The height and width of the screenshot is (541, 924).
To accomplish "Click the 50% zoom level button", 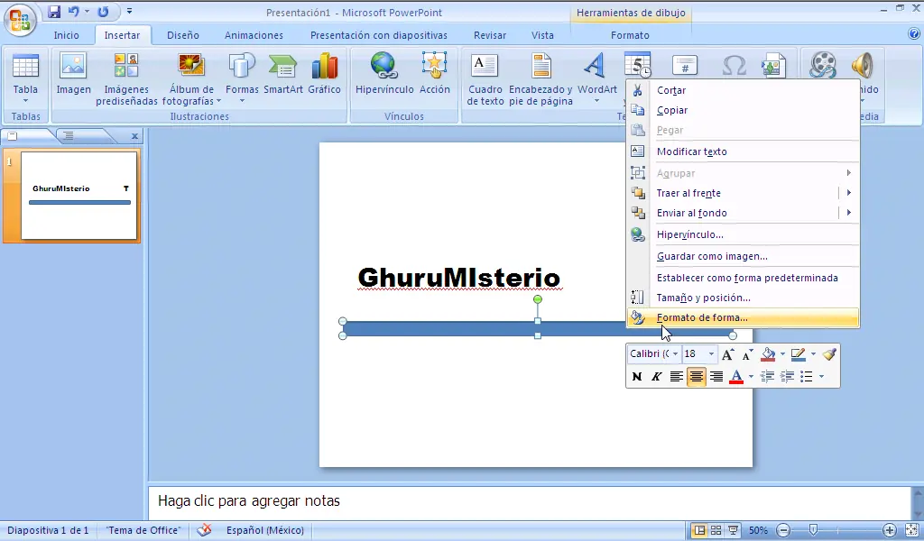I will pyautogui.click(x=758, y=530).
